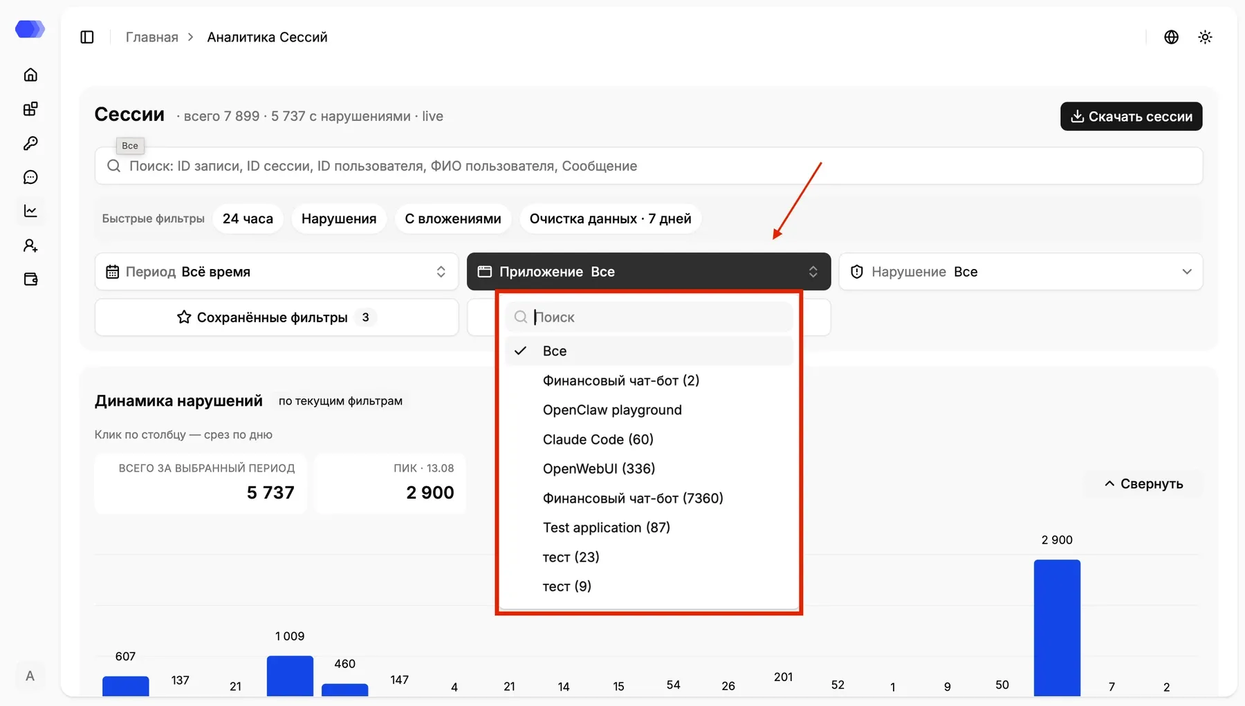
Task: Open the wallet icon in sidebar
Action: [30, 279]
